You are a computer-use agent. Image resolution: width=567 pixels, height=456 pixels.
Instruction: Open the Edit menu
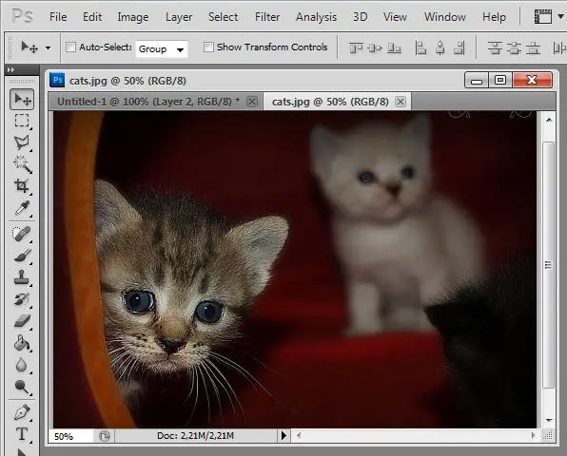pos(92,17)
